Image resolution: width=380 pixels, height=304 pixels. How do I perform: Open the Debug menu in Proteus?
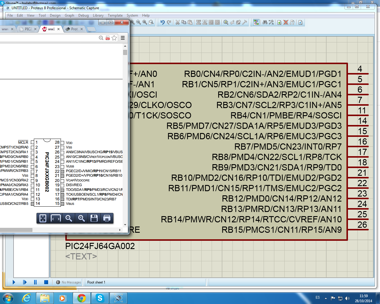click(x=83, y=15)
